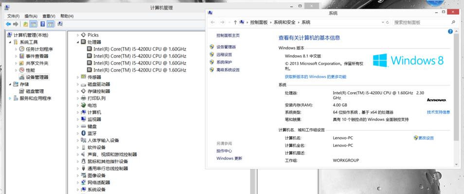Click the Windows 8 logo image
Viewport: 464px width, 194px height.
[x=409, y=61]
